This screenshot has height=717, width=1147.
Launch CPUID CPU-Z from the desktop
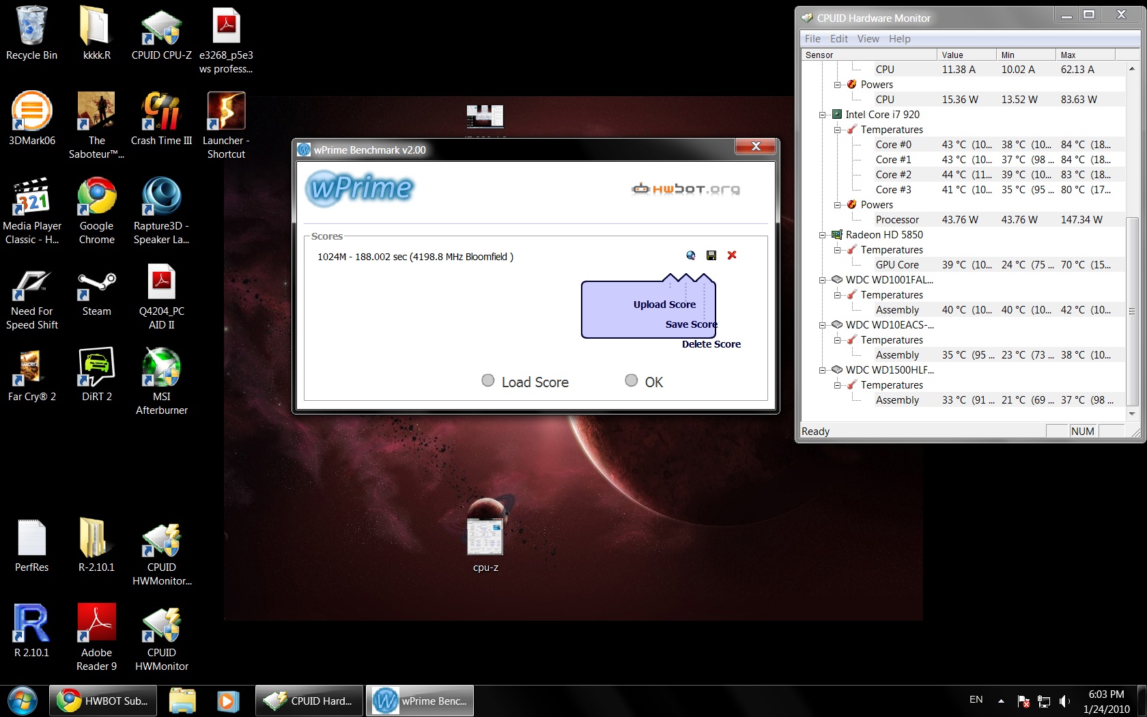(x=161, y=33)
